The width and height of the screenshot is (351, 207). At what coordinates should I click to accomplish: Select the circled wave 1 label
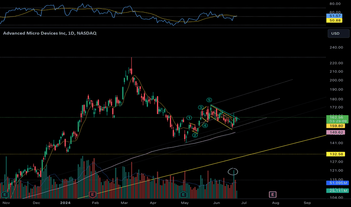189,118
